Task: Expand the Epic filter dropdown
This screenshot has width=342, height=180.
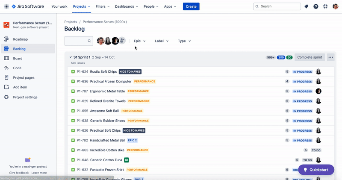Action: [x=140, y=41]
